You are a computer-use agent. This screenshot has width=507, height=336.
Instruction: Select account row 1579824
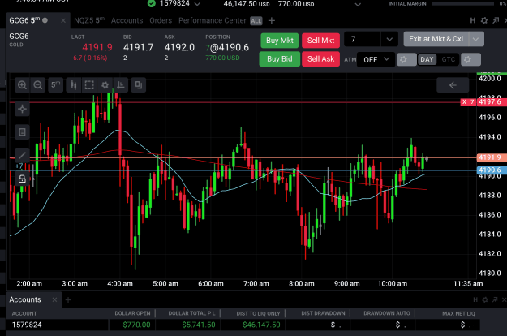(243, 325)
